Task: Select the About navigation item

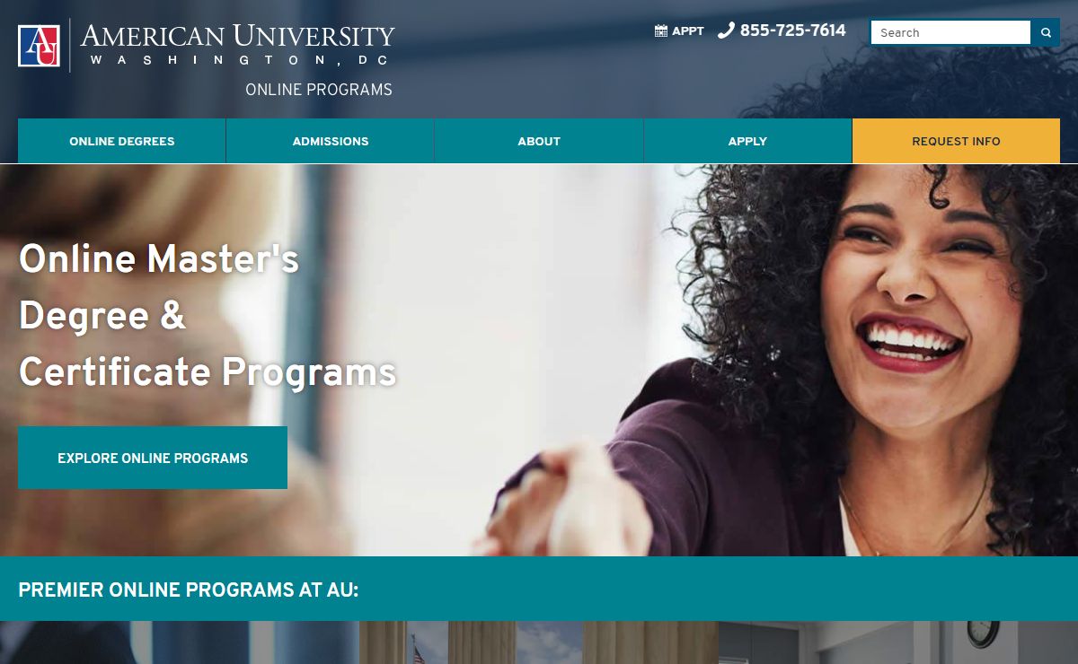Action: click(x=539, y=141)
